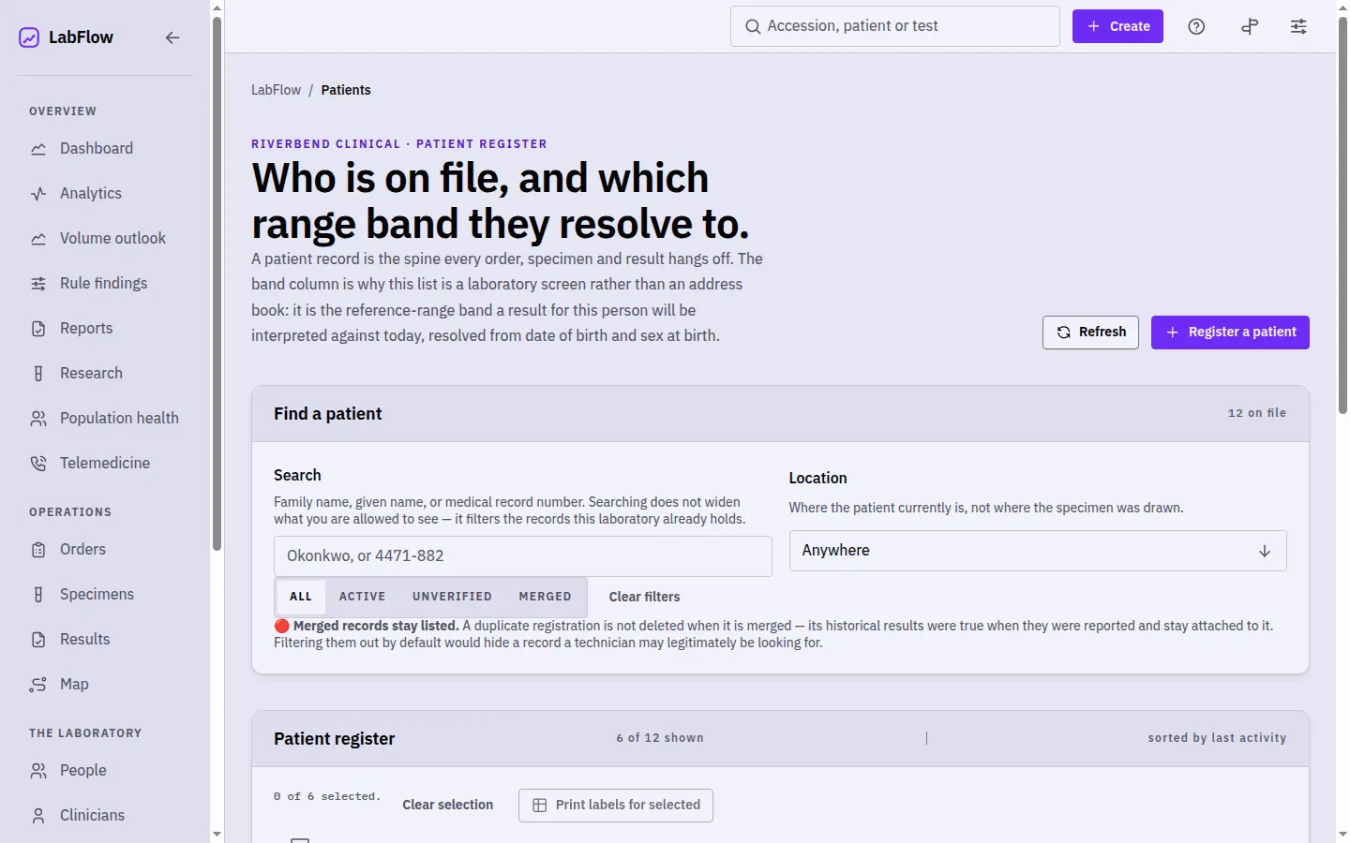Refresh the patient register
The image size is (1350, 843).
tap(1090, 333)
